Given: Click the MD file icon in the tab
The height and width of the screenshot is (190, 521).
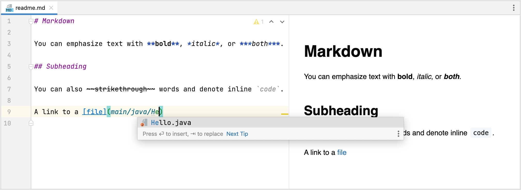Looking at the screenshot, I should pos(9,8).
